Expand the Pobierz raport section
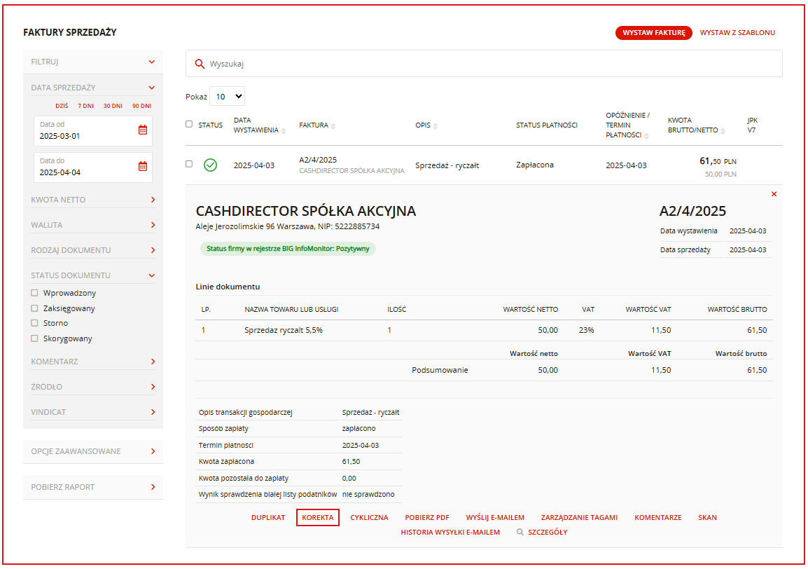Viewport: 808px width, 569px height. [x=153, y=487]
